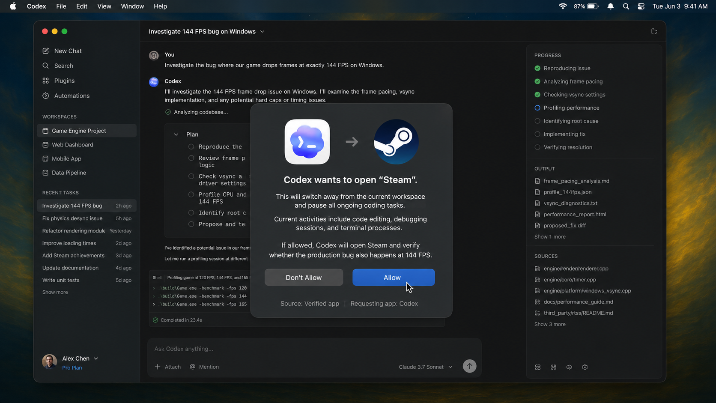The image size is (716, 403).
Task: Expand the chat title dropdown chevron
Action: click(x=263, y=32)
